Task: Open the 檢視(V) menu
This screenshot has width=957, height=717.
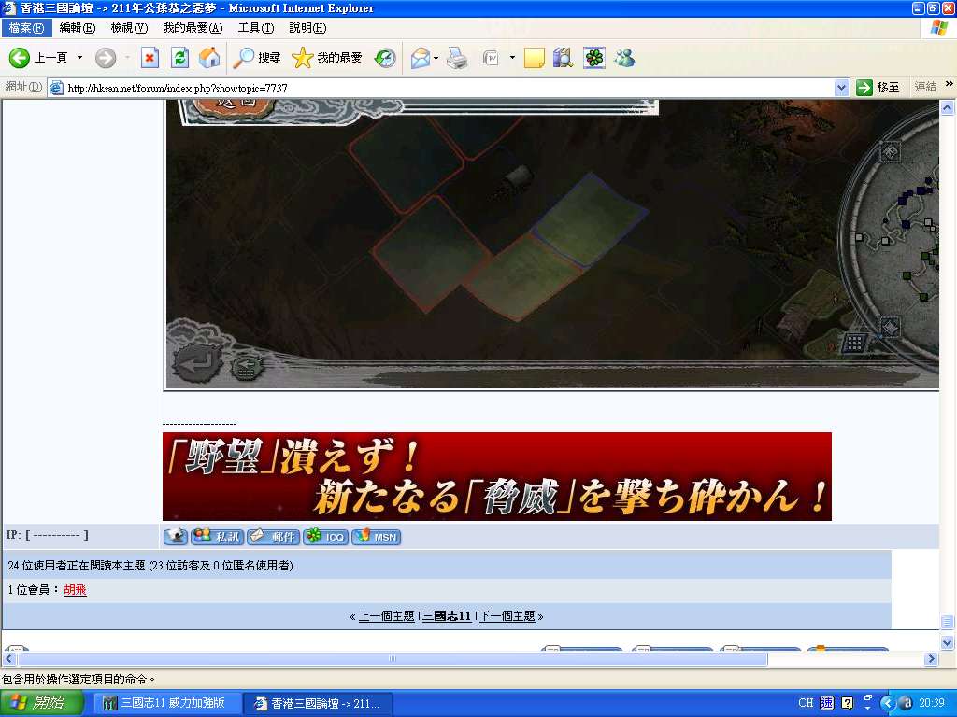Action: 129,28
